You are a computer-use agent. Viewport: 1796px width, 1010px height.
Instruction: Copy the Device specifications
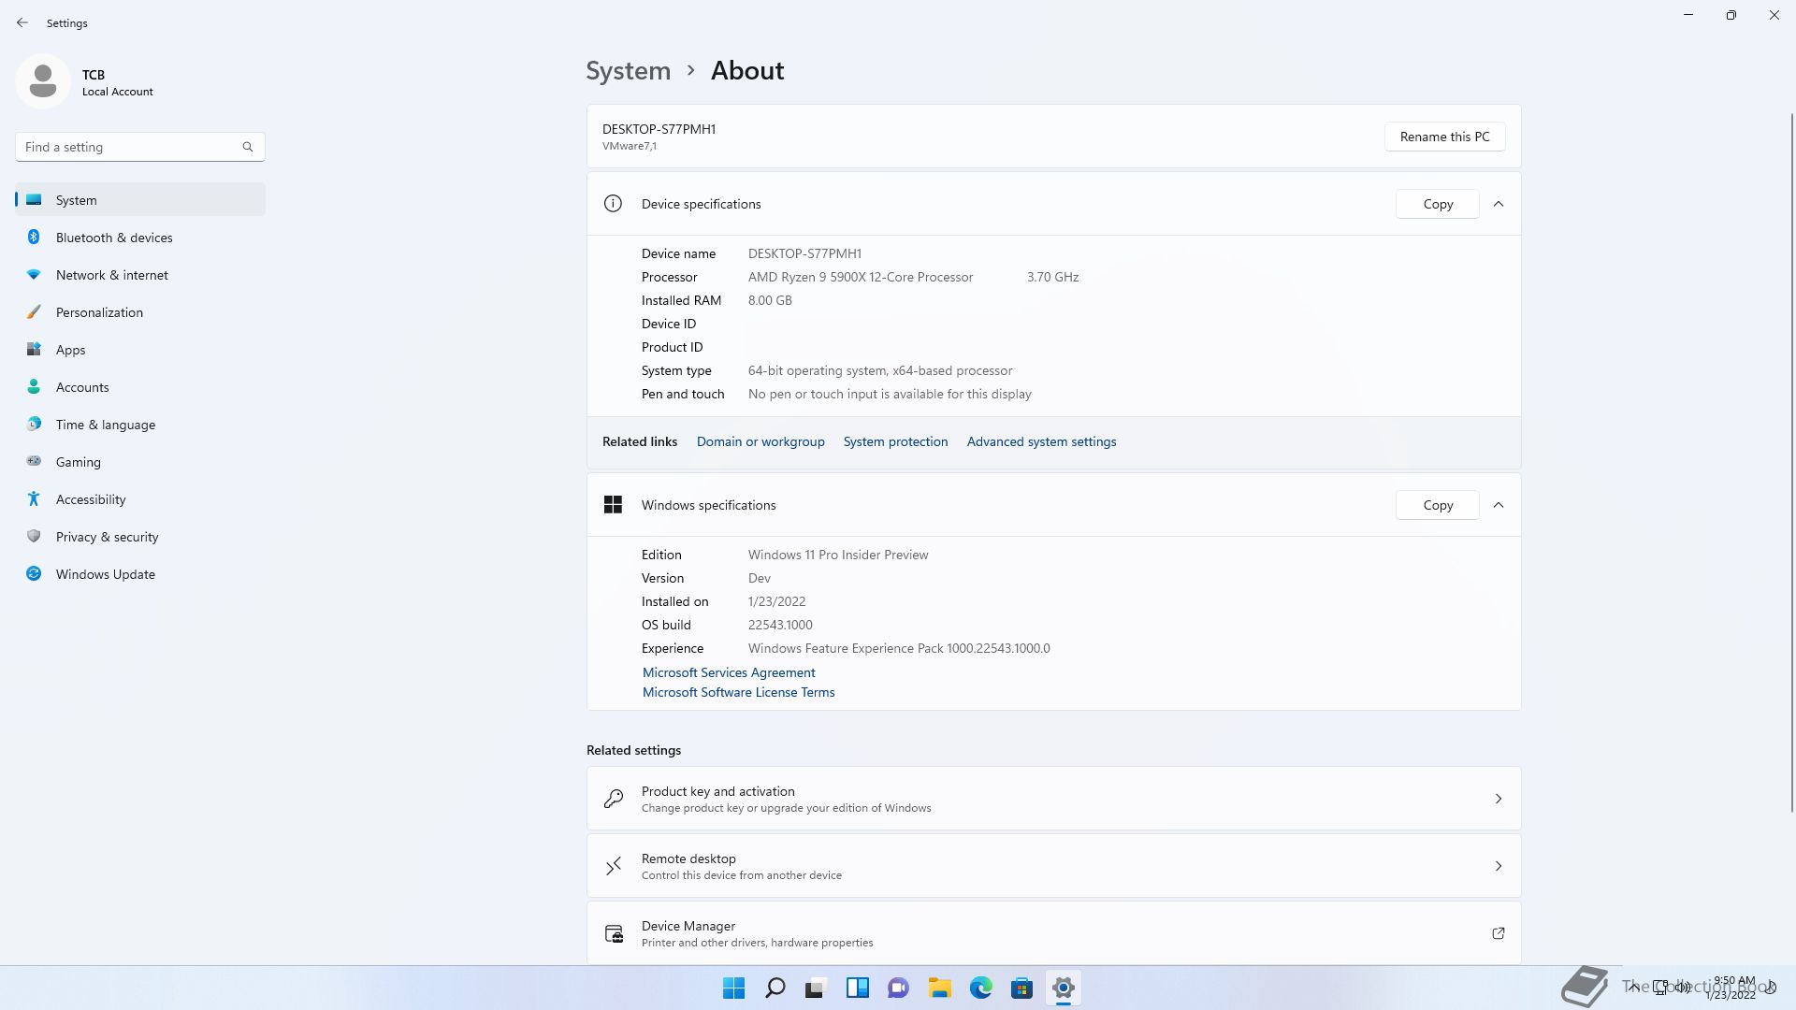pos(1438,204)
